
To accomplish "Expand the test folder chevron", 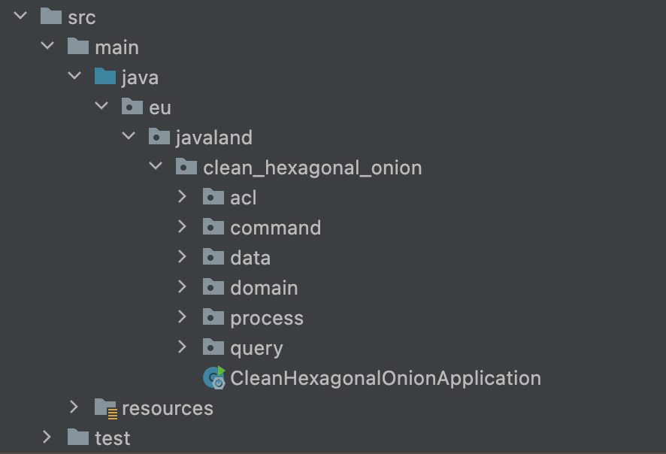I will pos(47,437).
